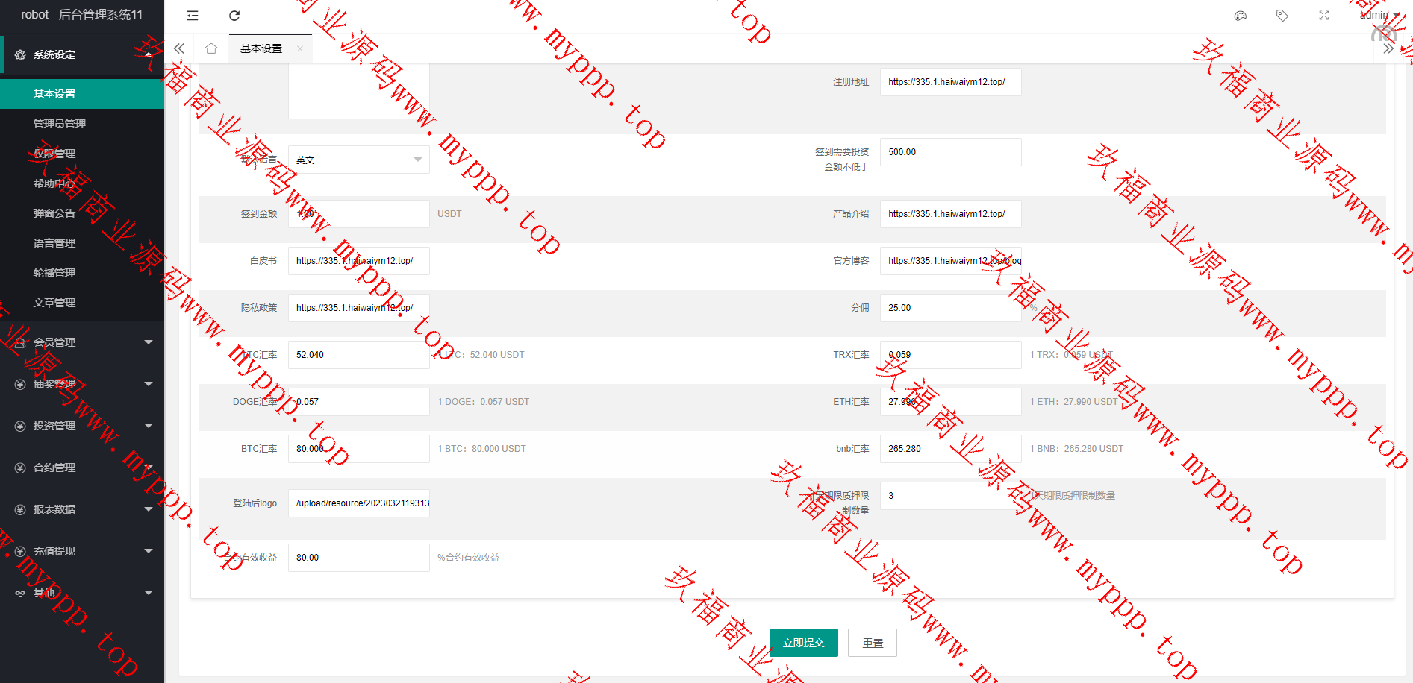Click the 重置 reset button
The width and height of the screenshot is (1413, 683).
tap(873, 643)
